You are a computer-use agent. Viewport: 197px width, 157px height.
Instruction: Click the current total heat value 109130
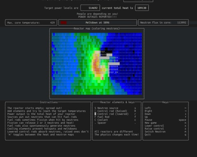(x=142, y=8)
